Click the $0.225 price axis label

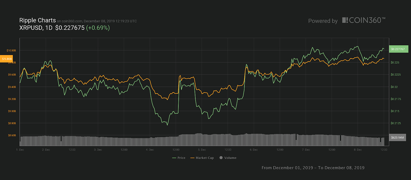click(x=395, y=62)
